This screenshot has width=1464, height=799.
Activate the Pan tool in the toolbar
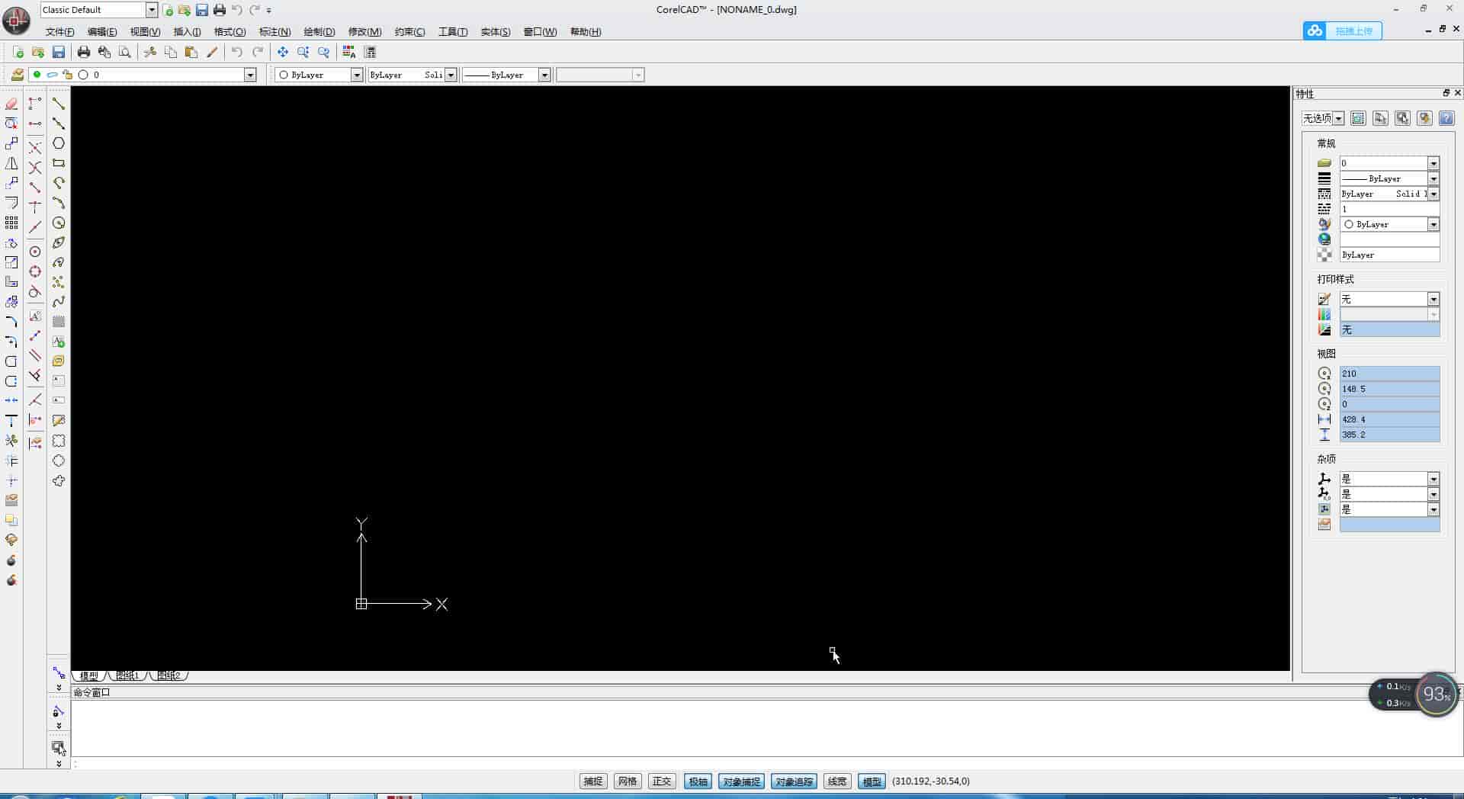click(282, 52)
